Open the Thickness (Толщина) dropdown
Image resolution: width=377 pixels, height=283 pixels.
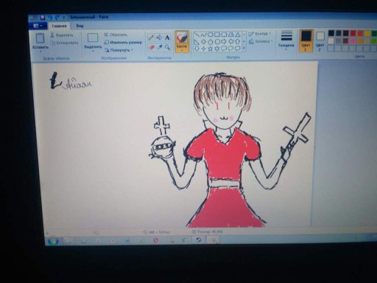(x=286, y=41)
